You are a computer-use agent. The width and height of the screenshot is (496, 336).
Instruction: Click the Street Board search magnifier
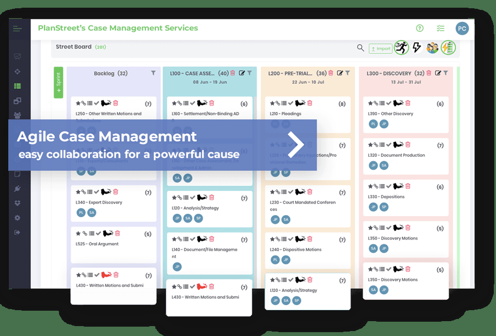360,48
